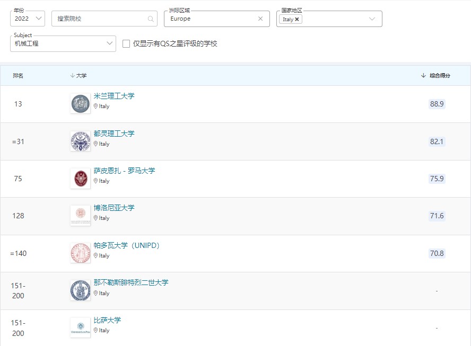Click the location pin under 比萨大学

(x=95, y=330)
